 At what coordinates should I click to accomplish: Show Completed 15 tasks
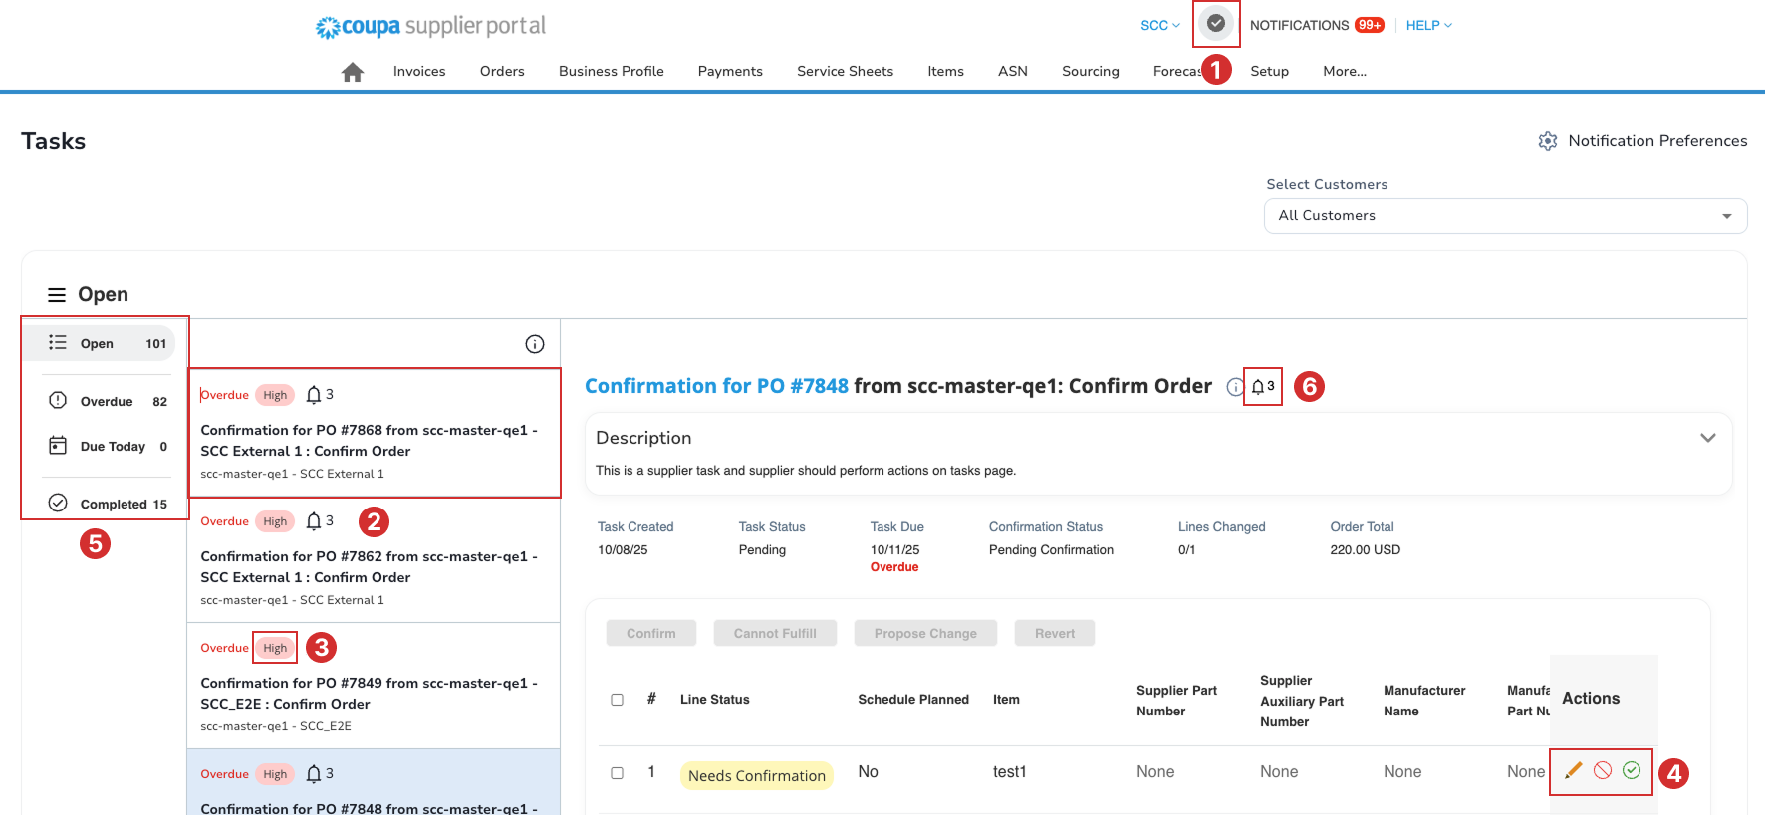(x=108, y=504)
